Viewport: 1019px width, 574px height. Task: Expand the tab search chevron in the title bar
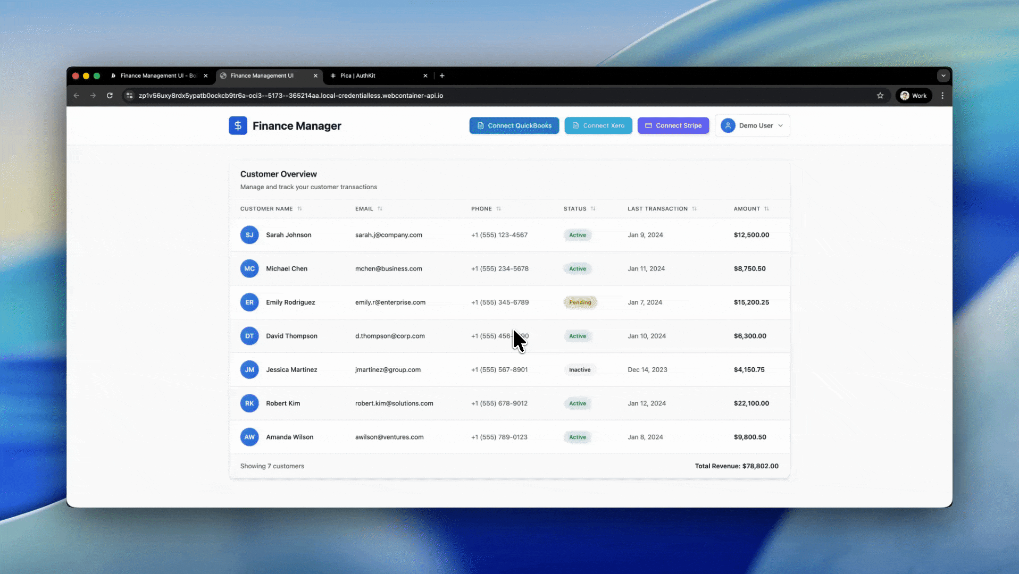tap(943, 75)
